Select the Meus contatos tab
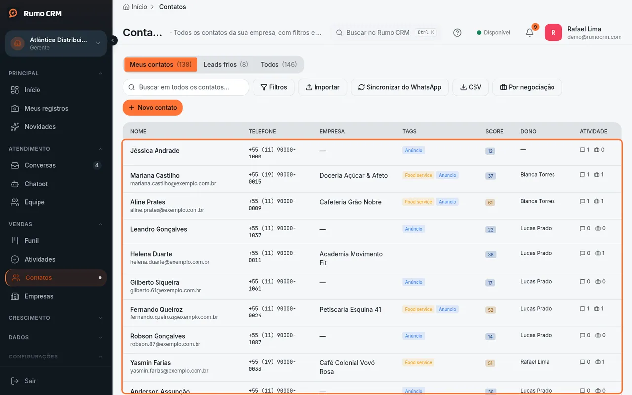 tap(160, 65)
